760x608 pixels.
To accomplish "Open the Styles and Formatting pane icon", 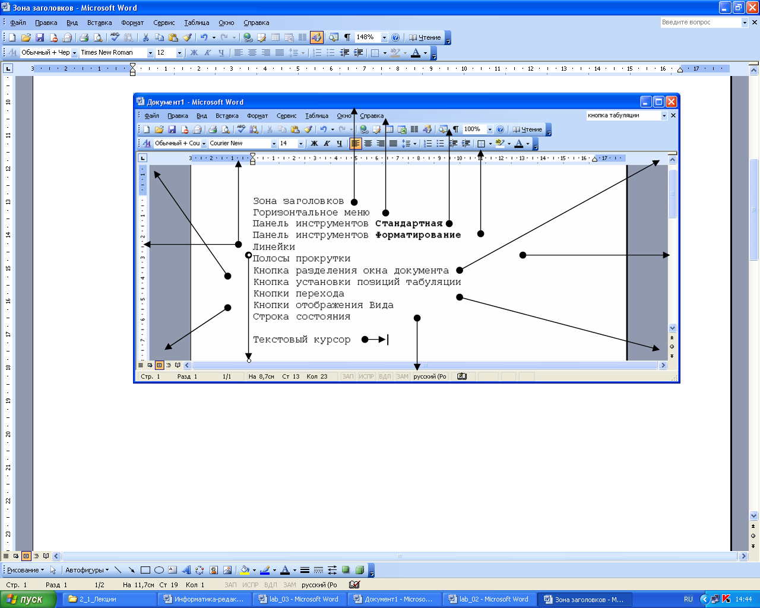I will pyautogui.click(x=12, y=53).
